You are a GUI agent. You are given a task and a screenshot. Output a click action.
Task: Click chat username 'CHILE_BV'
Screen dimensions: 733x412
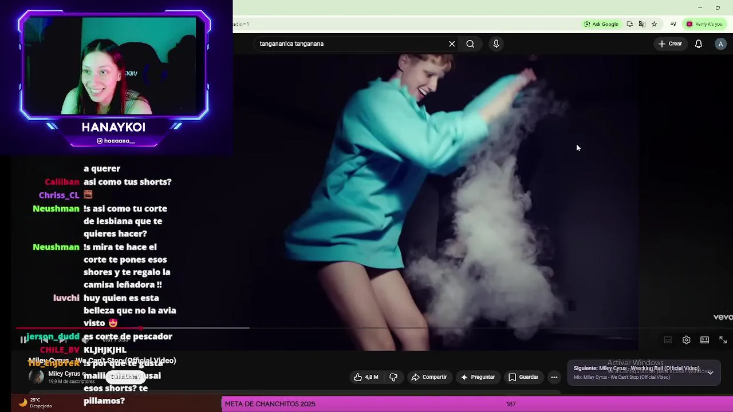(x=60, y=350)
